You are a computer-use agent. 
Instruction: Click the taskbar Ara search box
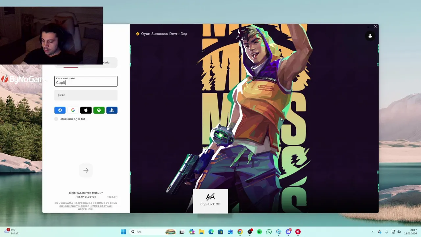[153, 232]
